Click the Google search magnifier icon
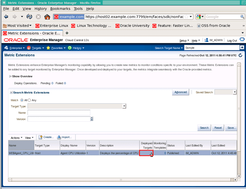This screenshot has height=189, width=246. click(242, 17)
